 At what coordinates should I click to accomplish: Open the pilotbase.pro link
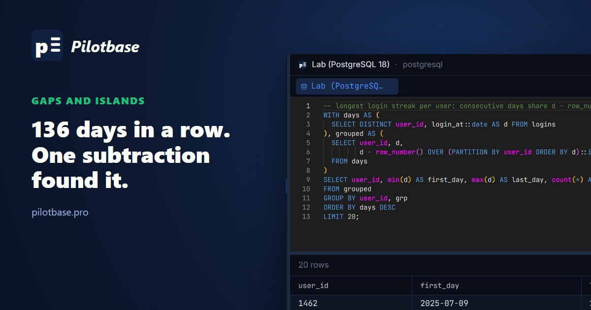60,213
